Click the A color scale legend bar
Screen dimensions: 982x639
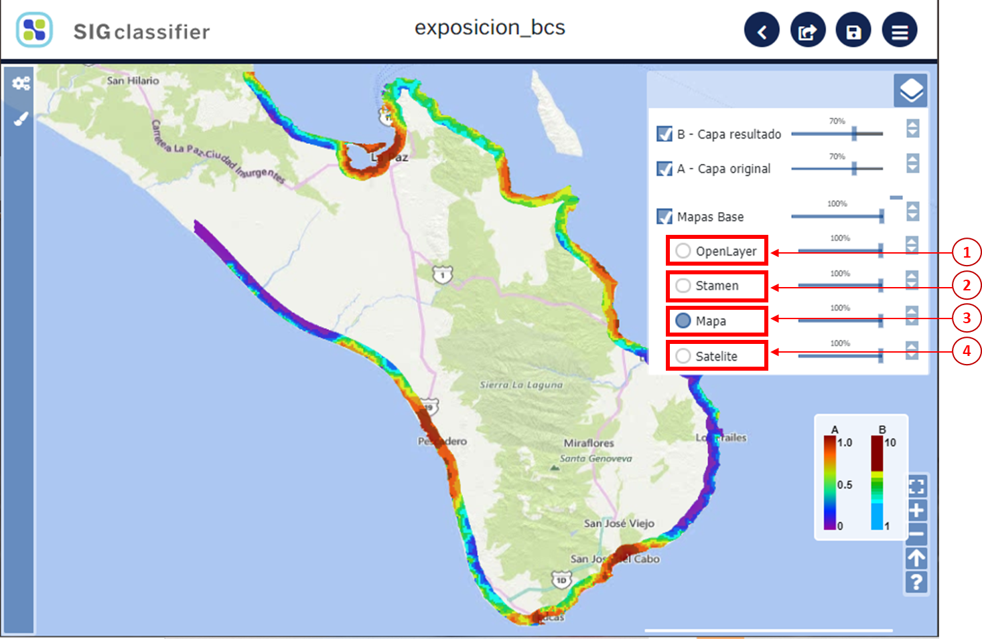pyautogui.click(x=830, y=482)
